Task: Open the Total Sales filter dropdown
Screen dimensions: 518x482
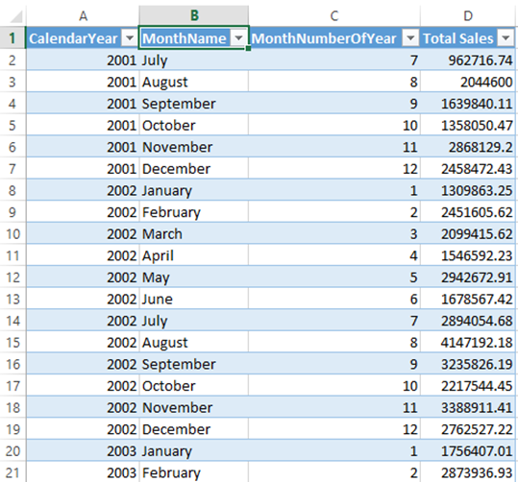Action: pyautogui.click(x=506, y=38)
